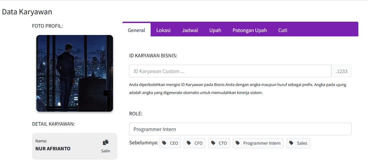368x161 pixels.
Task: Click the Data Karyawan heading
Action: (27, 12)
